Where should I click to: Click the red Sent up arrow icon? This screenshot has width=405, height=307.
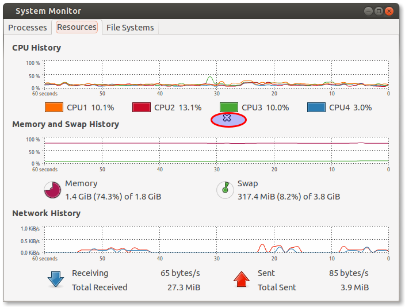[x=242, y=279]
